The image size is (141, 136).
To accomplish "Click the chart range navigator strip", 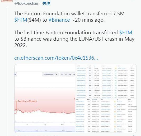I will pyautogui.click(x=45, y=129).
